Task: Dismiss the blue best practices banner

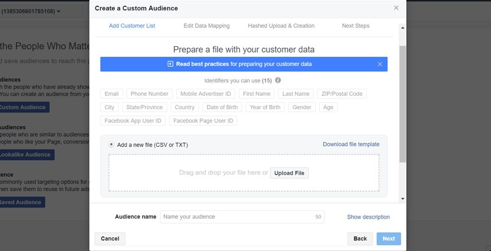Action: 380,64
